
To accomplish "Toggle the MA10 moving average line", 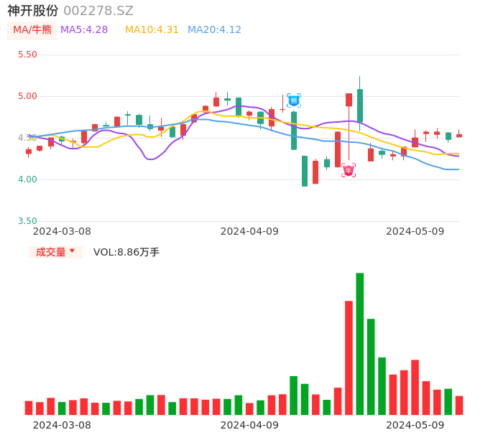I will click(152, 30).
